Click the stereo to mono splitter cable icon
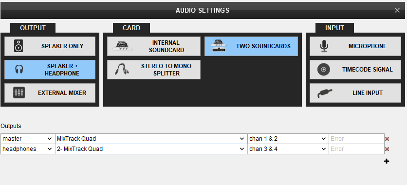Viewport: 407px width, 185px height. click(x=122, y=70)
